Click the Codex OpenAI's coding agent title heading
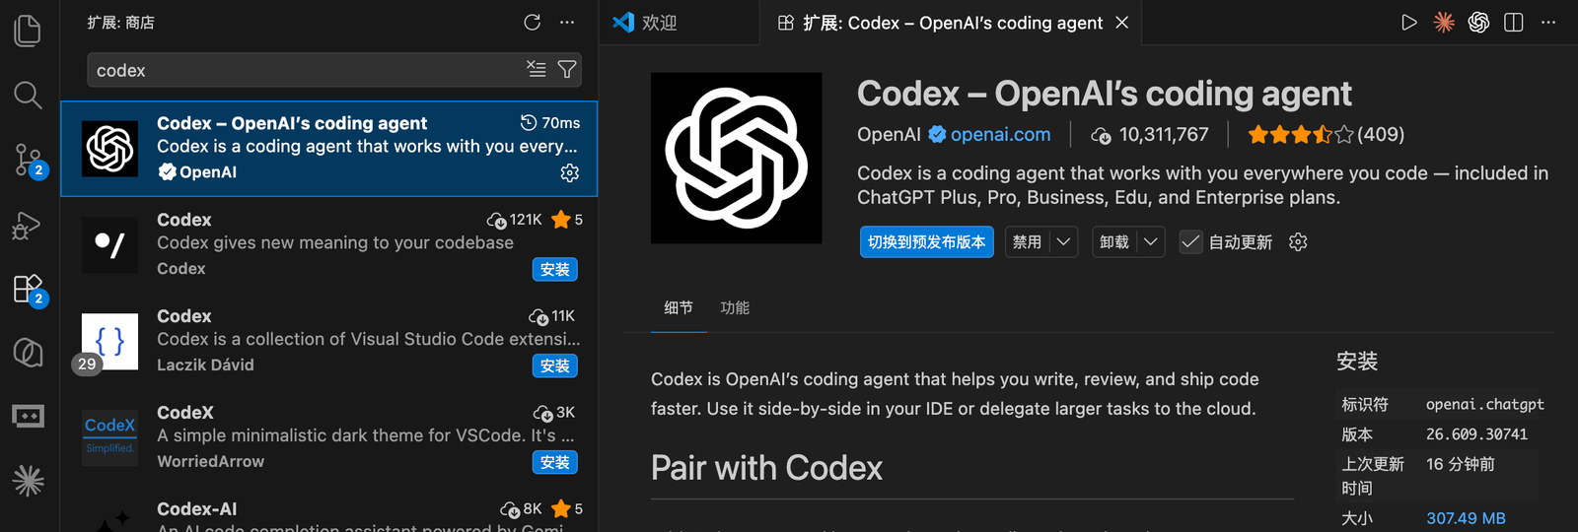Screen dimensions: 1578x532 click(1104, 93)
